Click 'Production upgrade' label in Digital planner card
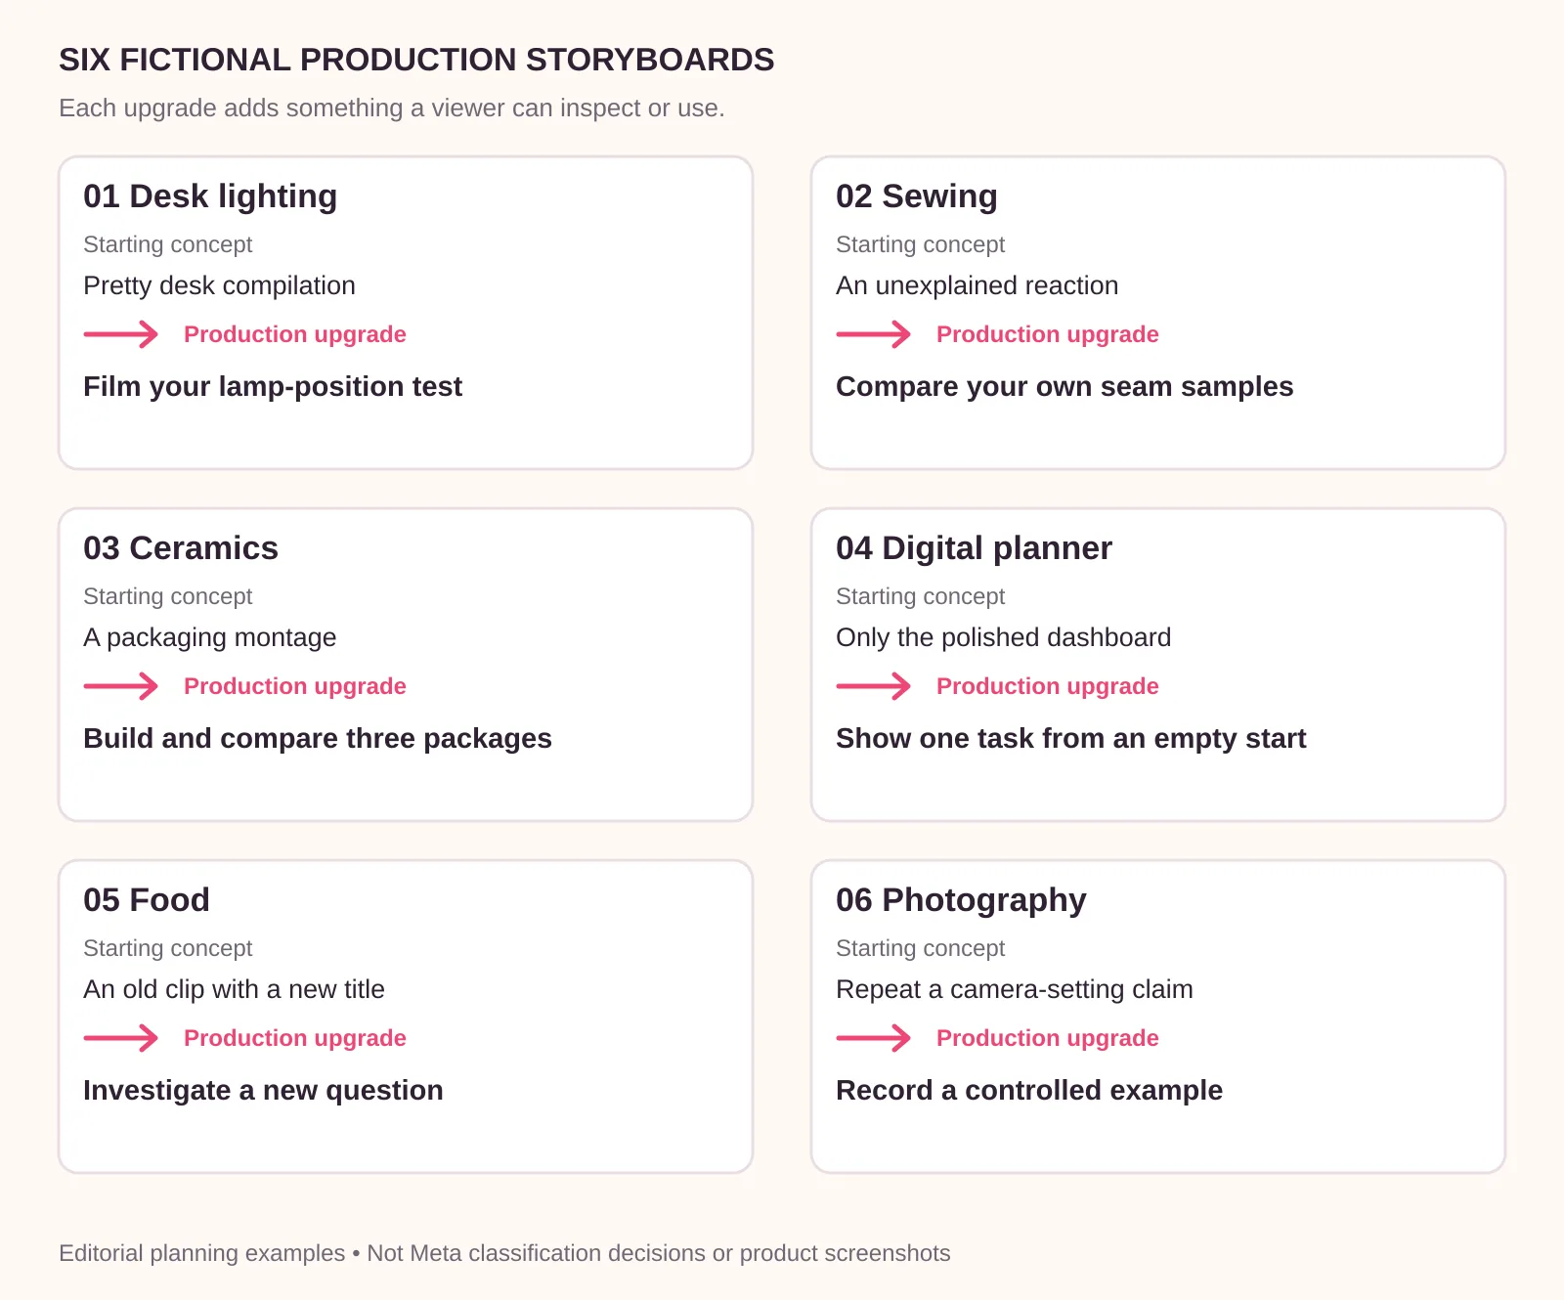 (1048, 686)
